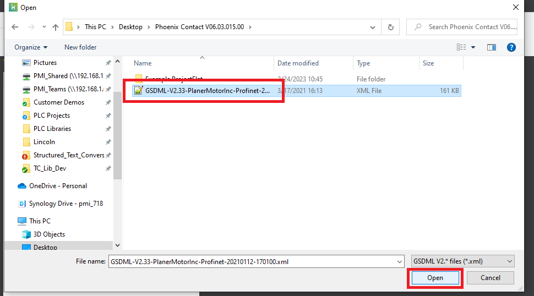The width and height of the screenshot is (534, 296).
Task: Open the help question mark icon
Action: coord(511,47)
